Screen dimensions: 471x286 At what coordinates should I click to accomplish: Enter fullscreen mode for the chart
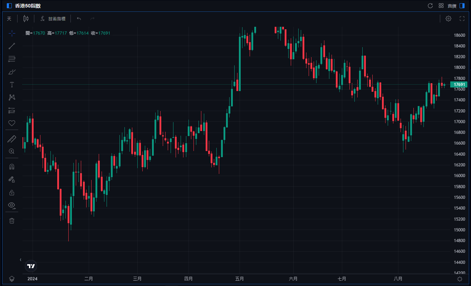tap(462, 19)
